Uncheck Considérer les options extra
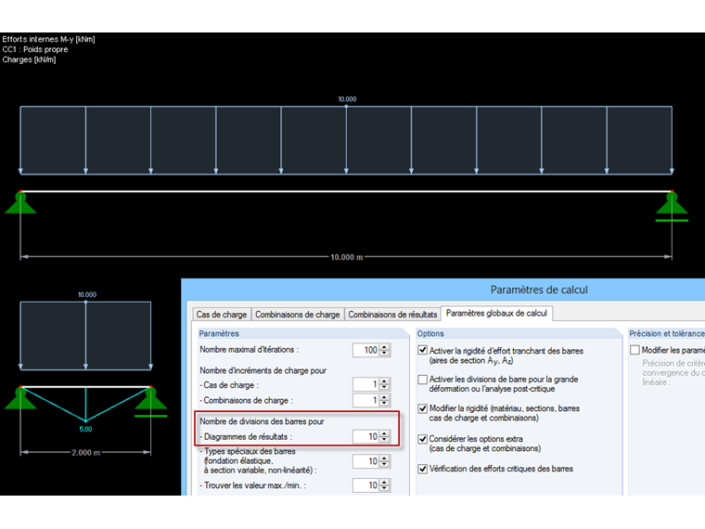 tap(423, 439)
